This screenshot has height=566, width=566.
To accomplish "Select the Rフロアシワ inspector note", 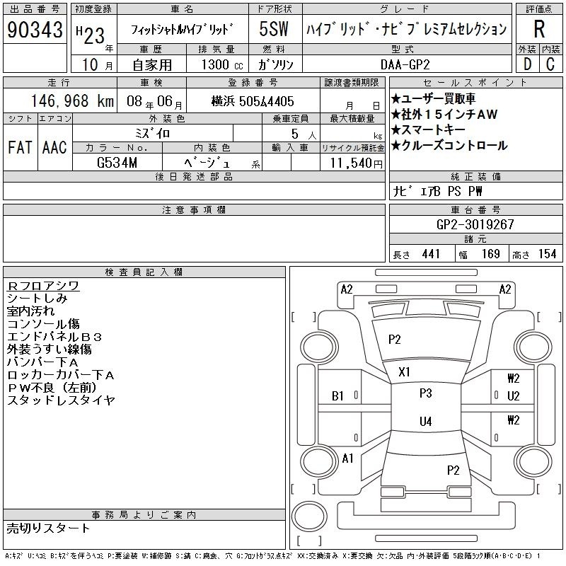I will click(x=43, y=286).
